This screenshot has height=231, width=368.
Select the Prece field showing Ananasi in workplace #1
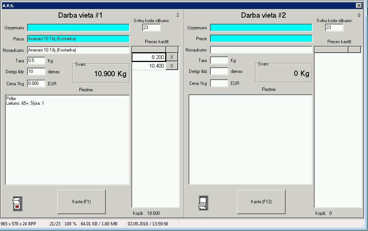pos(78,39)
